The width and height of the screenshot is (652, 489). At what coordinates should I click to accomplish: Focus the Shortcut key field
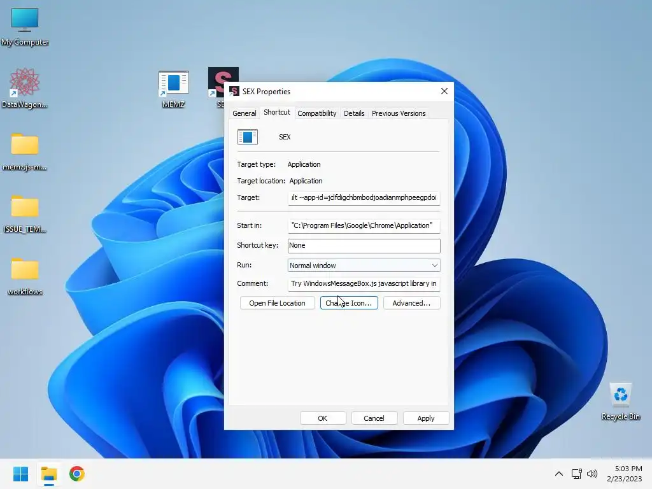364,245
